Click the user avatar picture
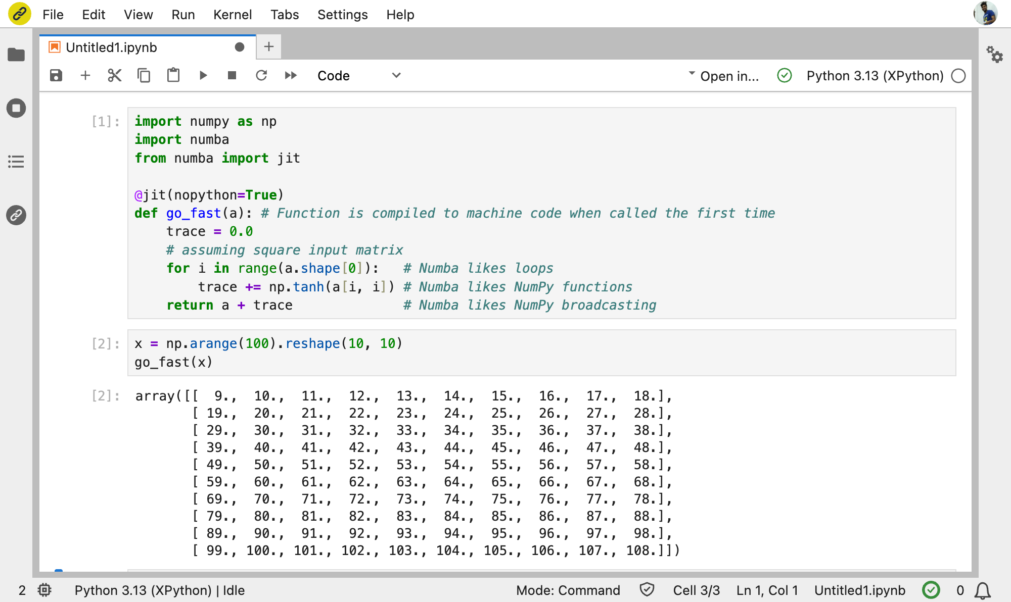Image resolution: width=1011 pixels, height=602 pixels. (985, 14)
